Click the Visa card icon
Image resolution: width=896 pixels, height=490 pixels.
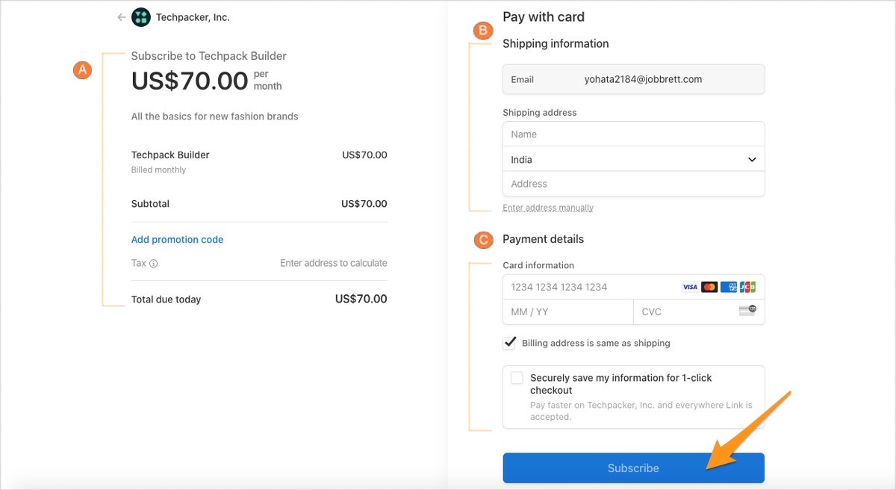[690, 287]
